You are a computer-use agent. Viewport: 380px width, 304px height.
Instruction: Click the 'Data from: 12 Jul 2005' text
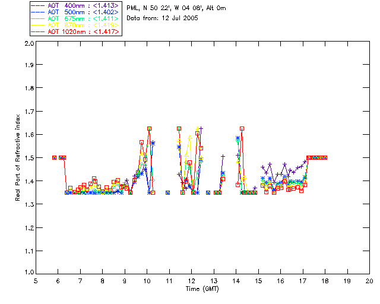[162, 18]
